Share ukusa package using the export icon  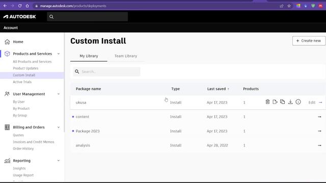(x=275, y=102)
